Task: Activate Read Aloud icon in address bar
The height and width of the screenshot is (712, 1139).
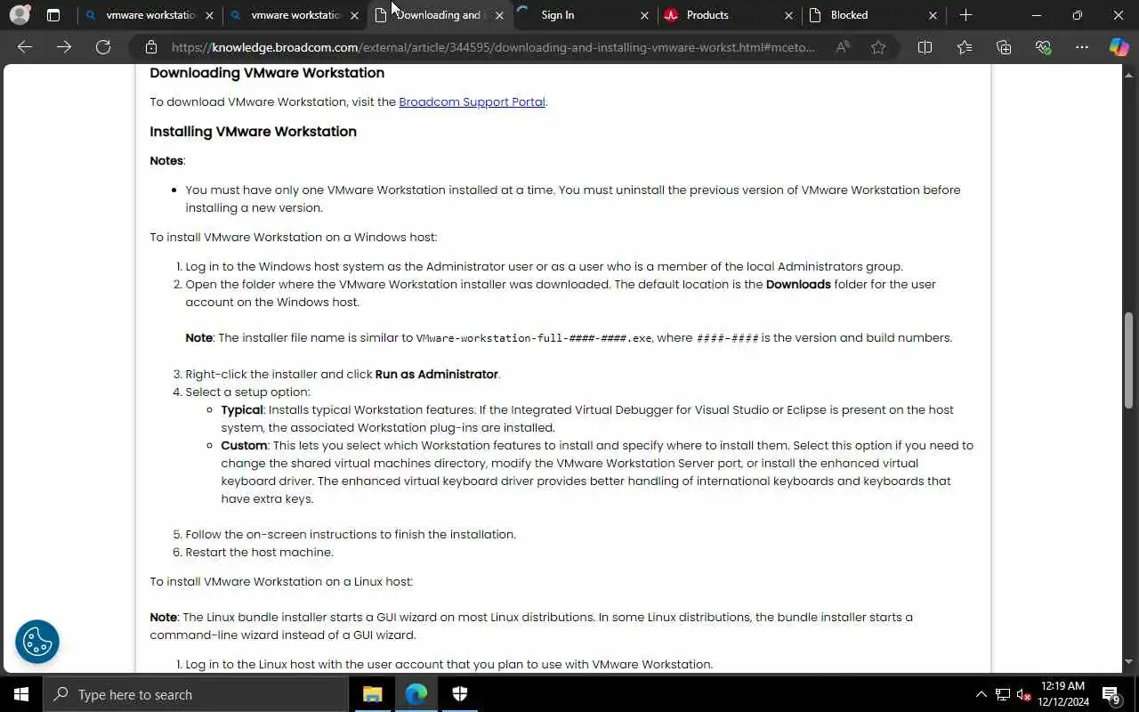Action: point(842,47)
